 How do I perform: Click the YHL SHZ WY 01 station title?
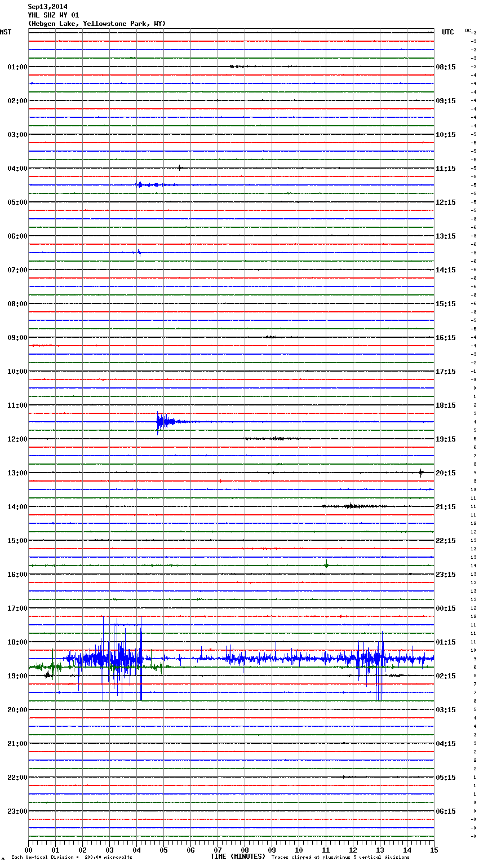54,15
